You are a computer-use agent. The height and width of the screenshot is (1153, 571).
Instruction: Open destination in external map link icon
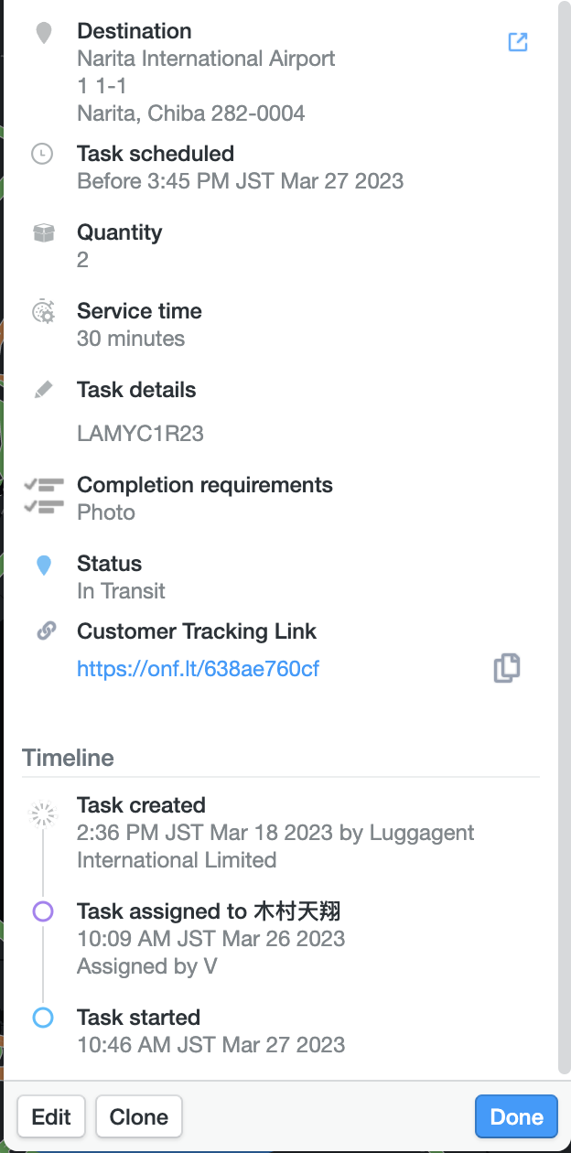[x=518, y=42]
